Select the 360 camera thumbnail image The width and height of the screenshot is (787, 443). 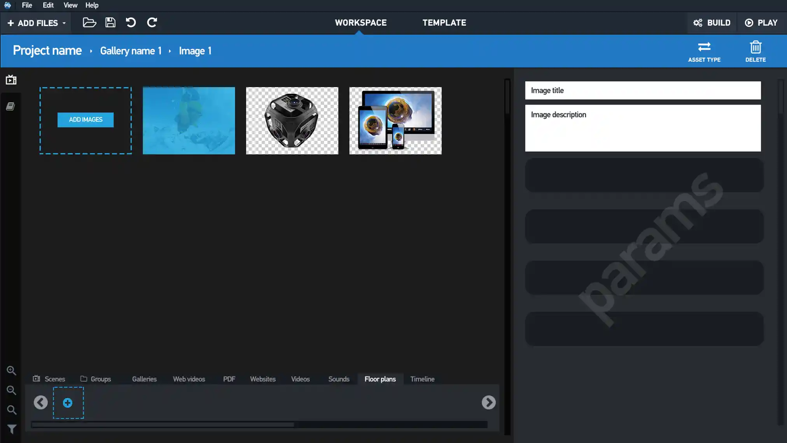pos(292,120)
